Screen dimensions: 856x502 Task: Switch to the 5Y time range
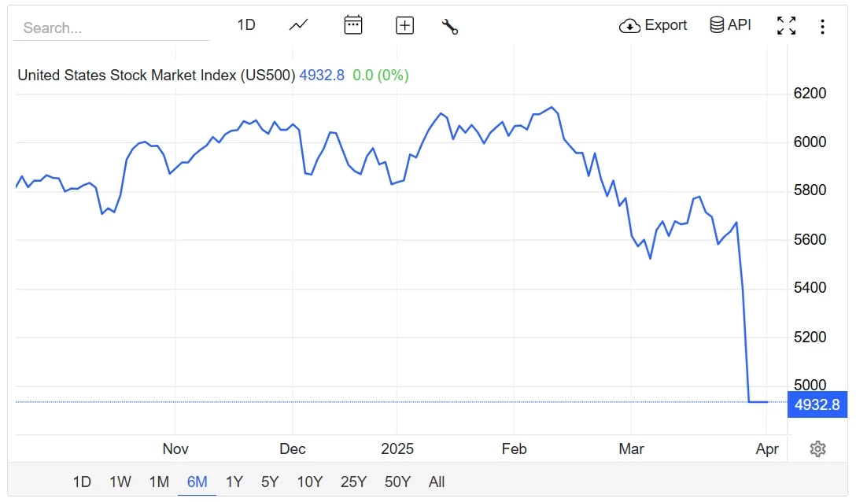click(x=270, y=482)
